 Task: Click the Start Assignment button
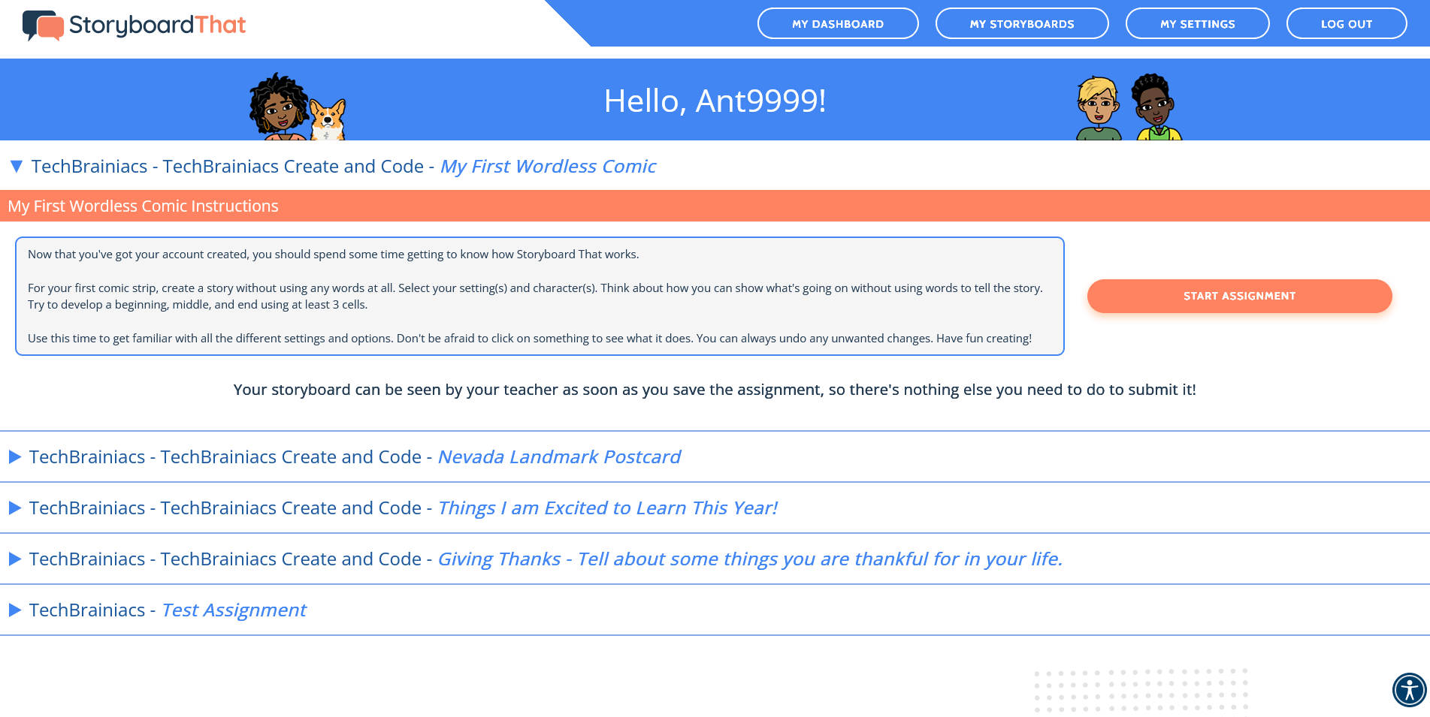[x=1239, y=296]
